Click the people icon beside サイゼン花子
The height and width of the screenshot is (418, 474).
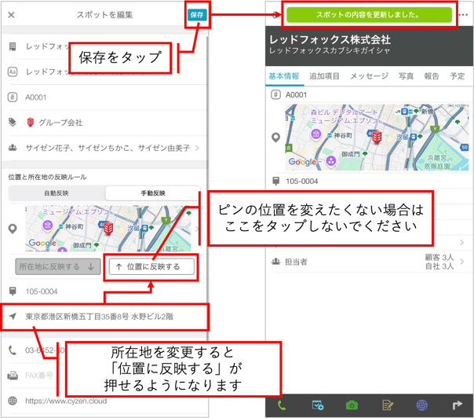(13, 148)
